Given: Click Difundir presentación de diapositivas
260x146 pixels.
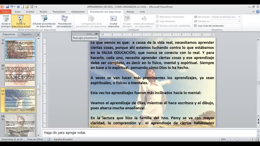Looking at the screenshot, I should (x=44, y=21).
